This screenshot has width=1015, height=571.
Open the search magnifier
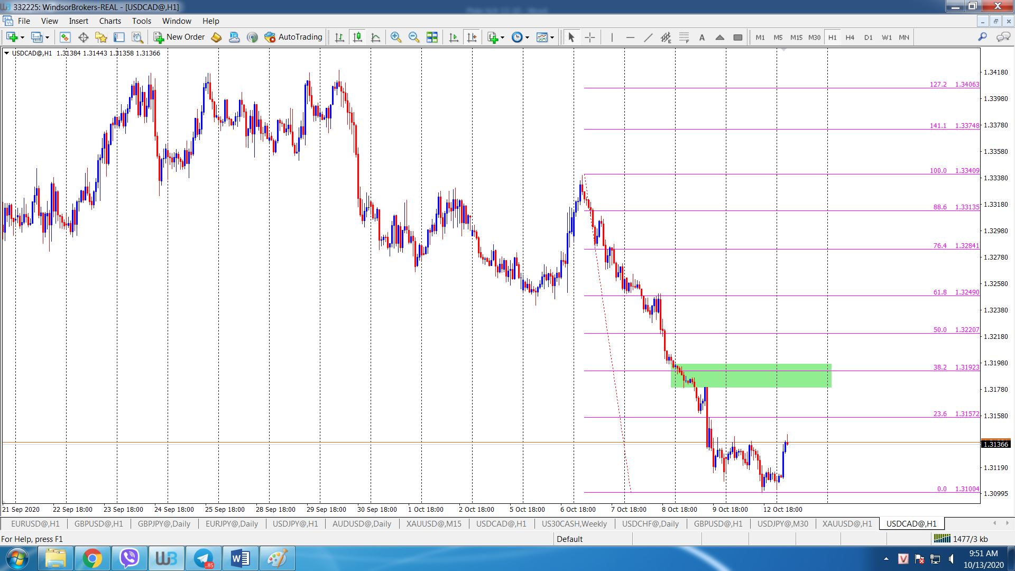982,37
